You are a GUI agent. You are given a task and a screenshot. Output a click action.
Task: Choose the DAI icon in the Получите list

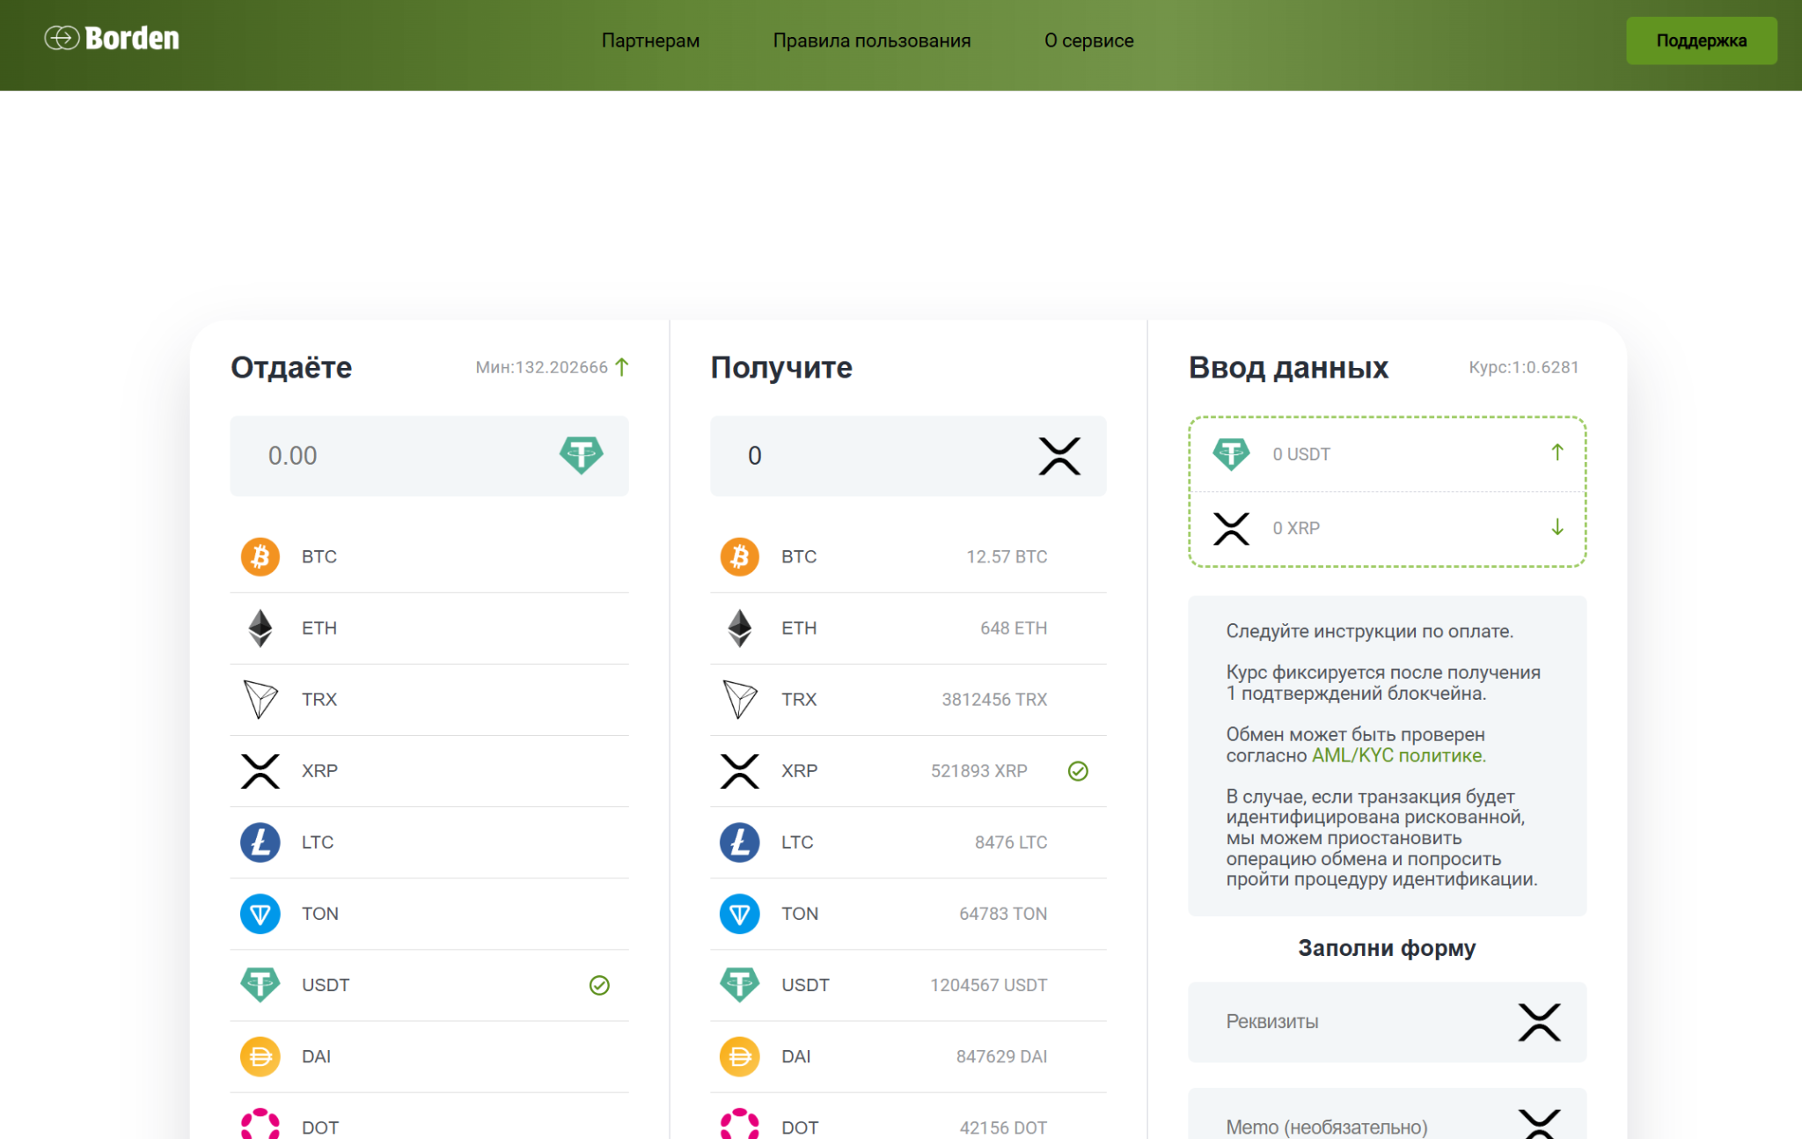pyautogui.click(x=740, y=1056)
